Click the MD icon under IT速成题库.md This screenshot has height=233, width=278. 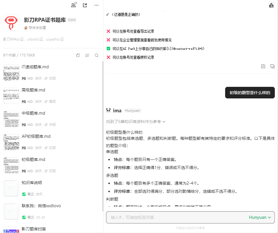tap(24, 78)
